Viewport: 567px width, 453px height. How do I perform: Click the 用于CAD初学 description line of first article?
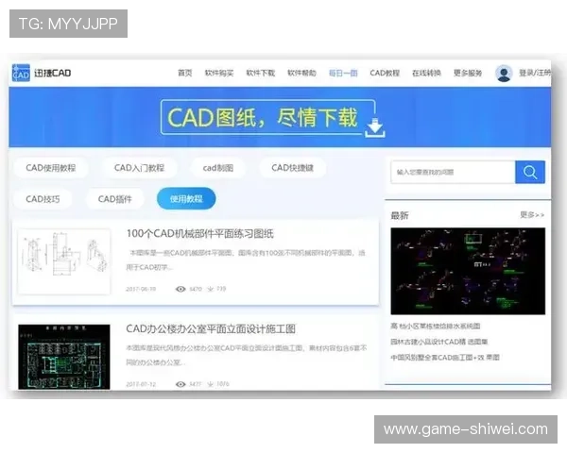click(x=149, y=267)
